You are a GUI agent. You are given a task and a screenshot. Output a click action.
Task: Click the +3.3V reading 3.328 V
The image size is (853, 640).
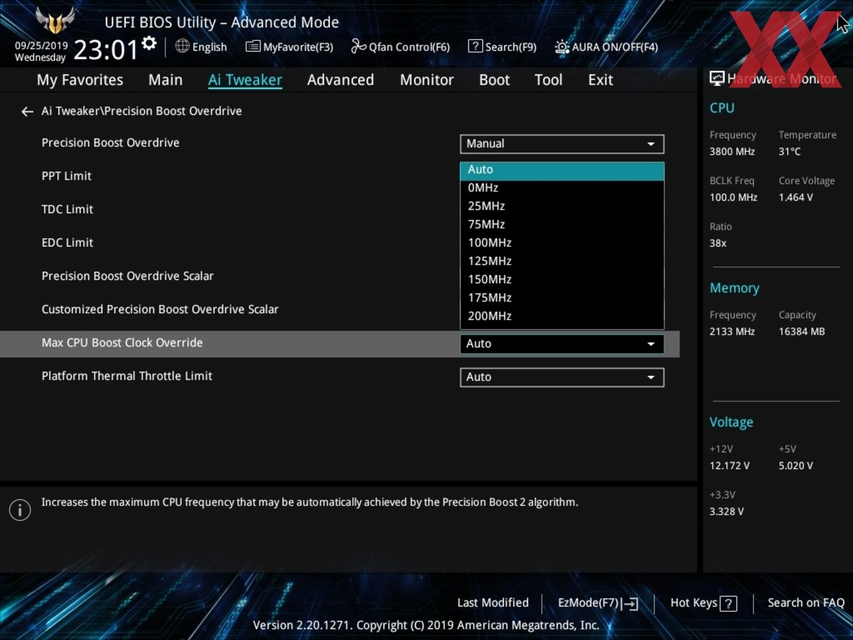click(726, 511)
